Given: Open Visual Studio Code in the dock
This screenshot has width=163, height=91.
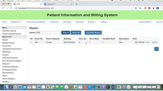Looking at the screenshot, I should click(94, 87).
